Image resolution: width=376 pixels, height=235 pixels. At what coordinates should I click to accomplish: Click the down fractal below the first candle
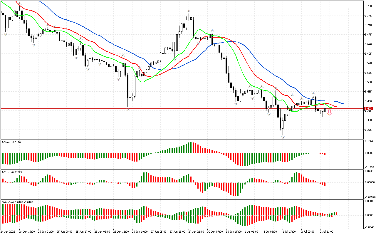click(x=5, y=34)
